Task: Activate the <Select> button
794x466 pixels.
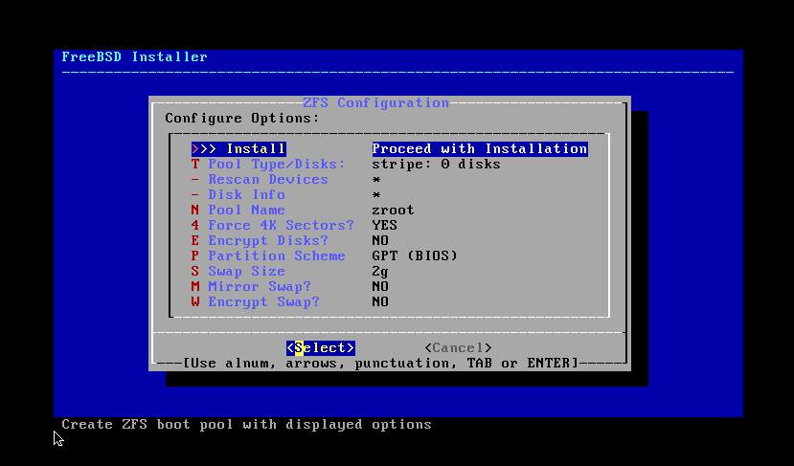Action: tap(321, 348)
